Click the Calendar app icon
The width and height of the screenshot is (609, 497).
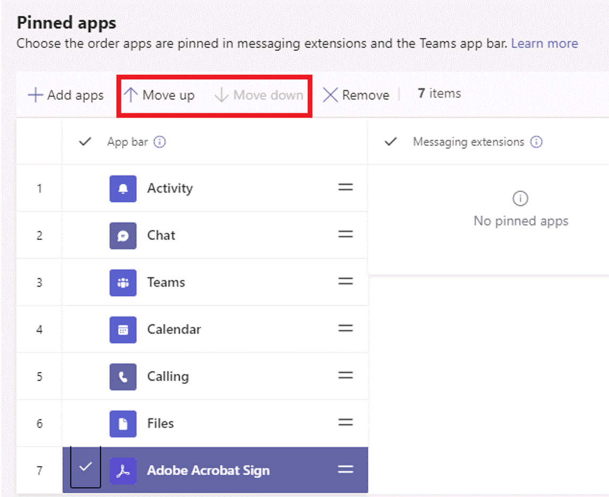pos(123,329)
